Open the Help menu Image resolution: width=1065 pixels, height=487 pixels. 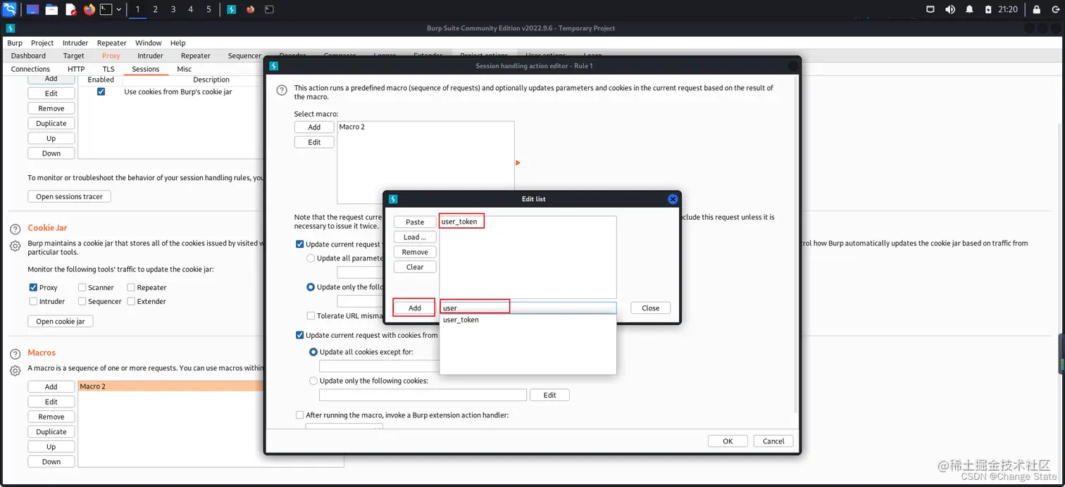(x=177, y=43)
